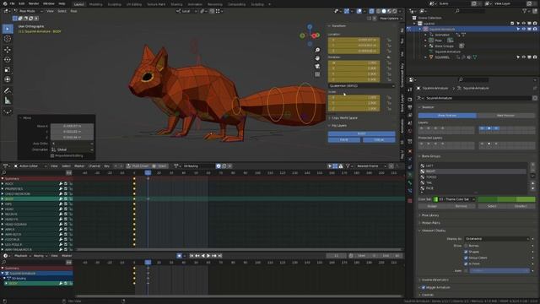Image resolution: width=540 pixels, height=304 pixels.
Task: Toggle visibility eye of SQUIRREL mesh
Action: [x=523, y=57]
